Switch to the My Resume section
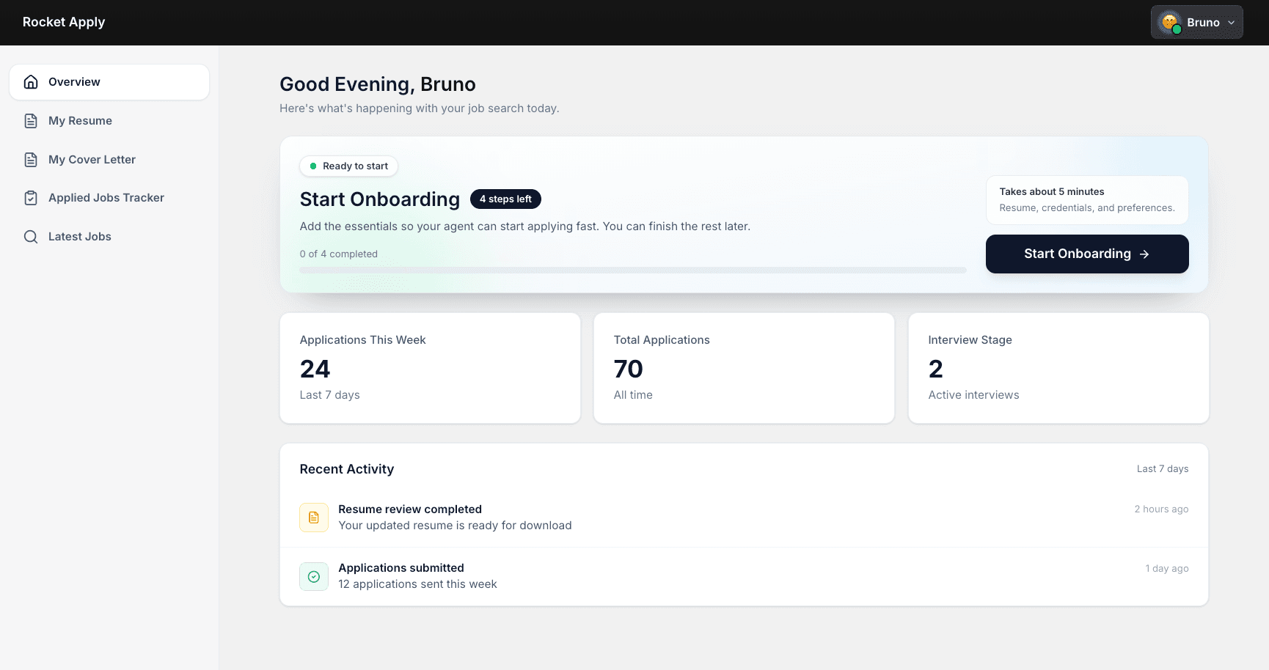The height and width of the screenshot is (670, 1269). tap(80, 120)
